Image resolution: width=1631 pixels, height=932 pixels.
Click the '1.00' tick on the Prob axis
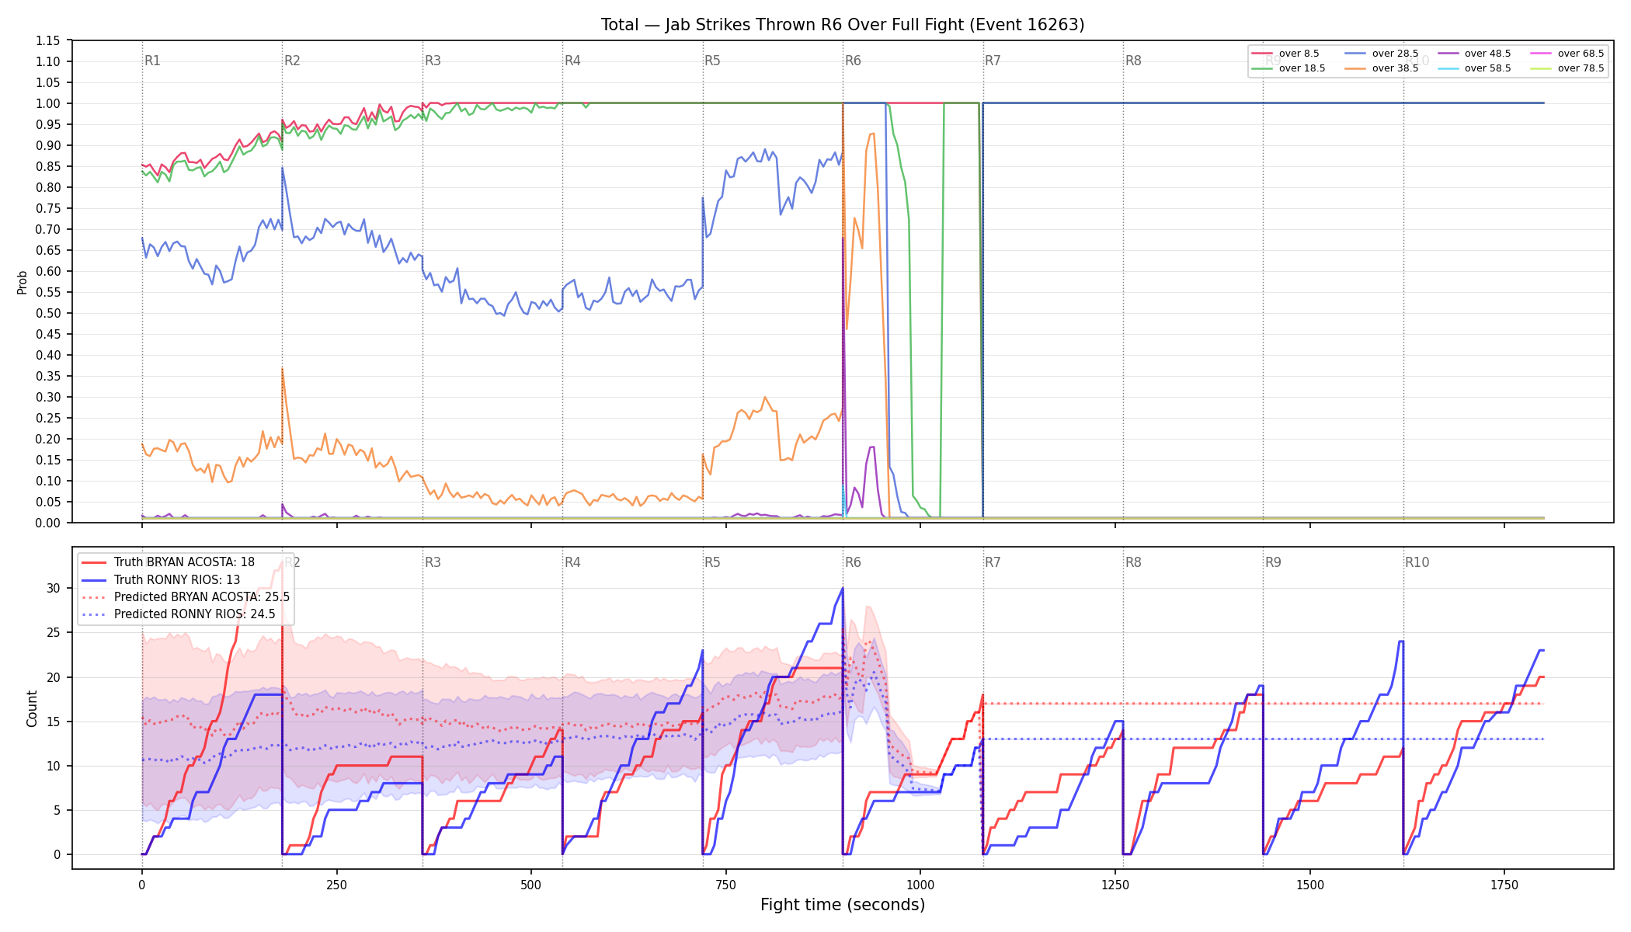pyautogui.click(x=48, y=103)
